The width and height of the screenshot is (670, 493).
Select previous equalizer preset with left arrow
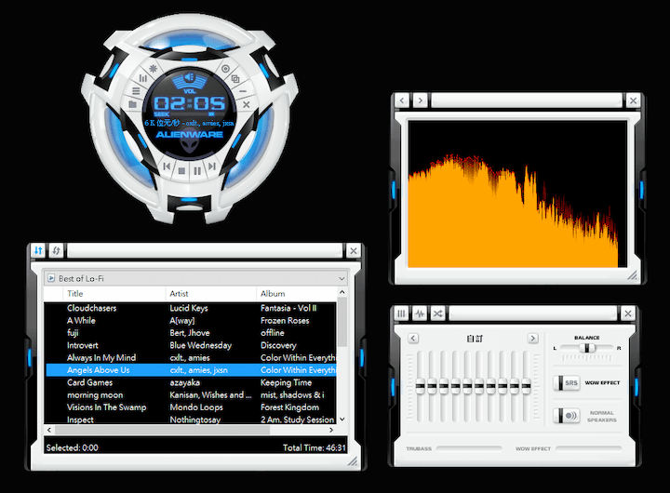[x=413, y=339]
